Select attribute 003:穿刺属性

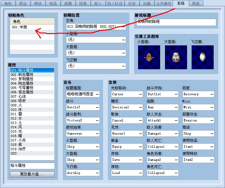(x=32, y=79)
